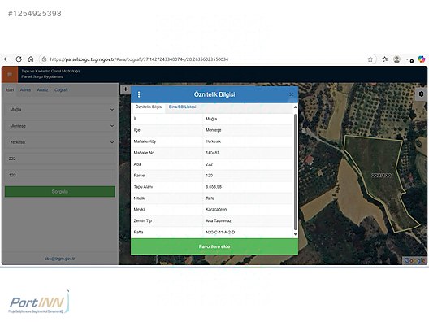Switch to the Coğrafi tab

click(x=61, y=89)
